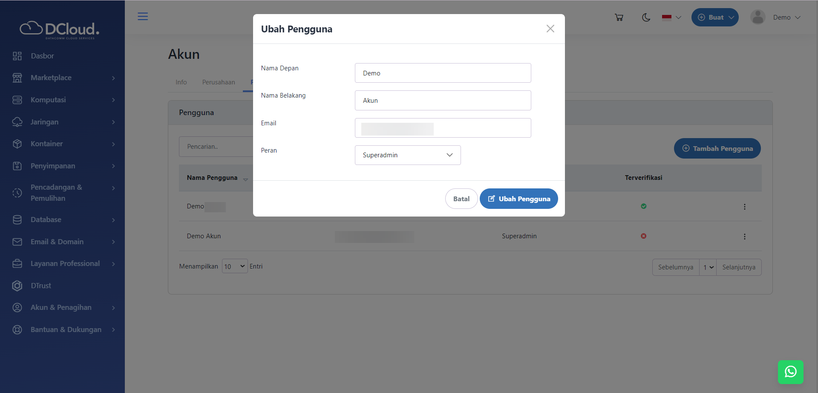The height and width of the screenshot is (393, 818).
Task: Close the Ubah Pengguna dialog
Action: 550,29
